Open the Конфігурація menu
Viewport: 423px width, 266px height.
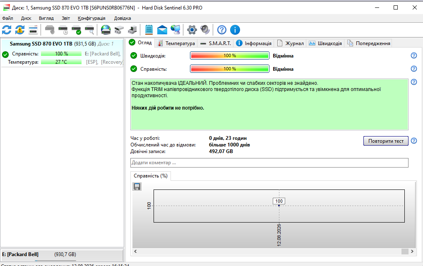[x=91, y=18]
